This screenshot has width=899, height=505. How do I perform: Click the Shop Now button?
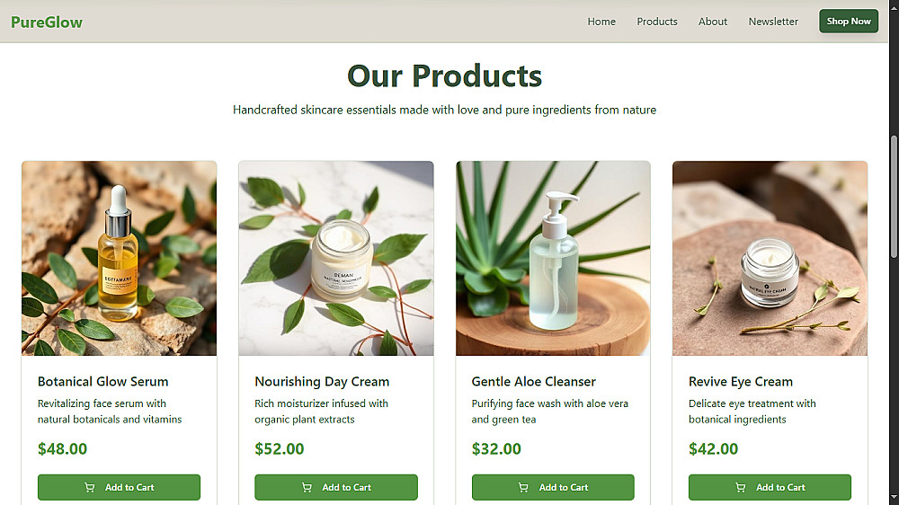coord(849,22)
